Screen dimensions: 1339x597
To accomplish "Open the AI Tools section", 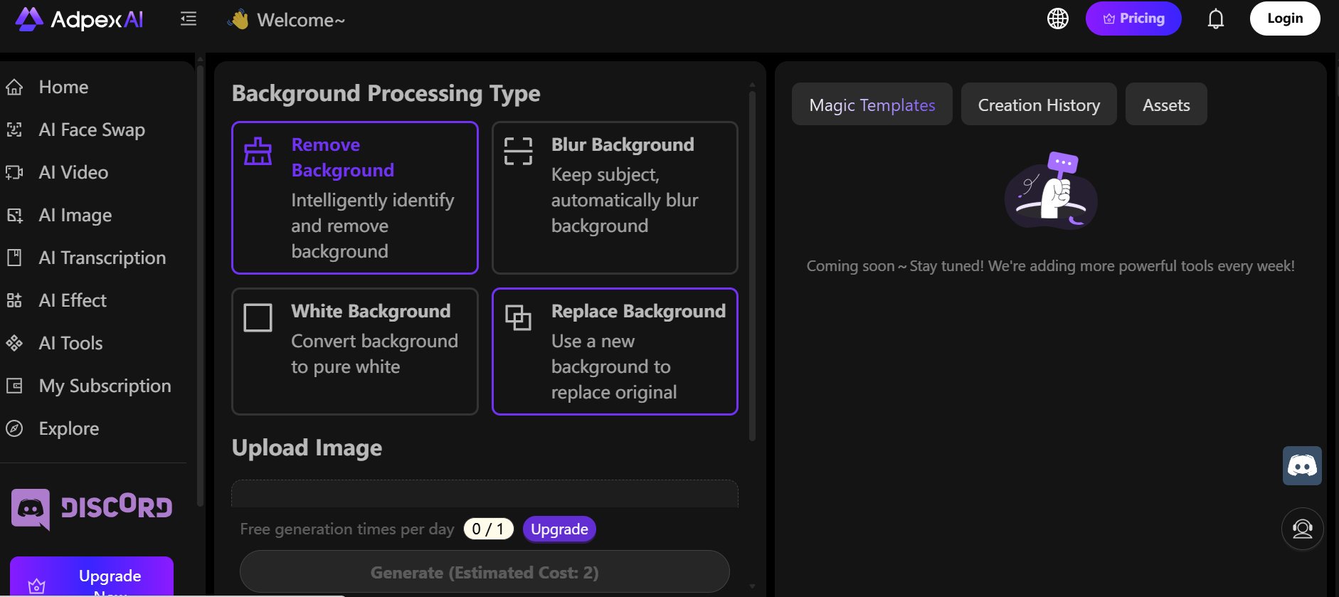I will coord(71,342).
